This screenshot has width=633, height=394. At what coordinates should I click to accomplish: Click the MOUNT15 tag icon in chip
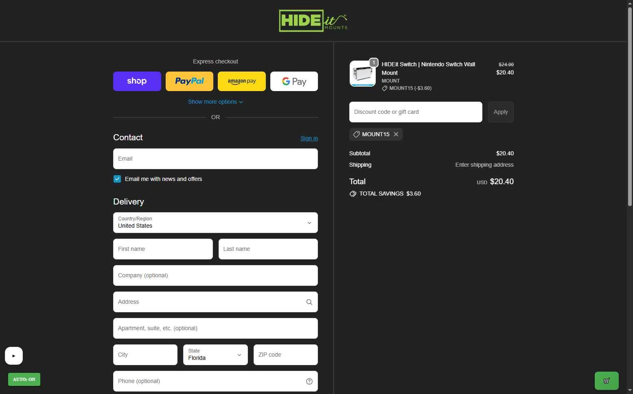356,134
